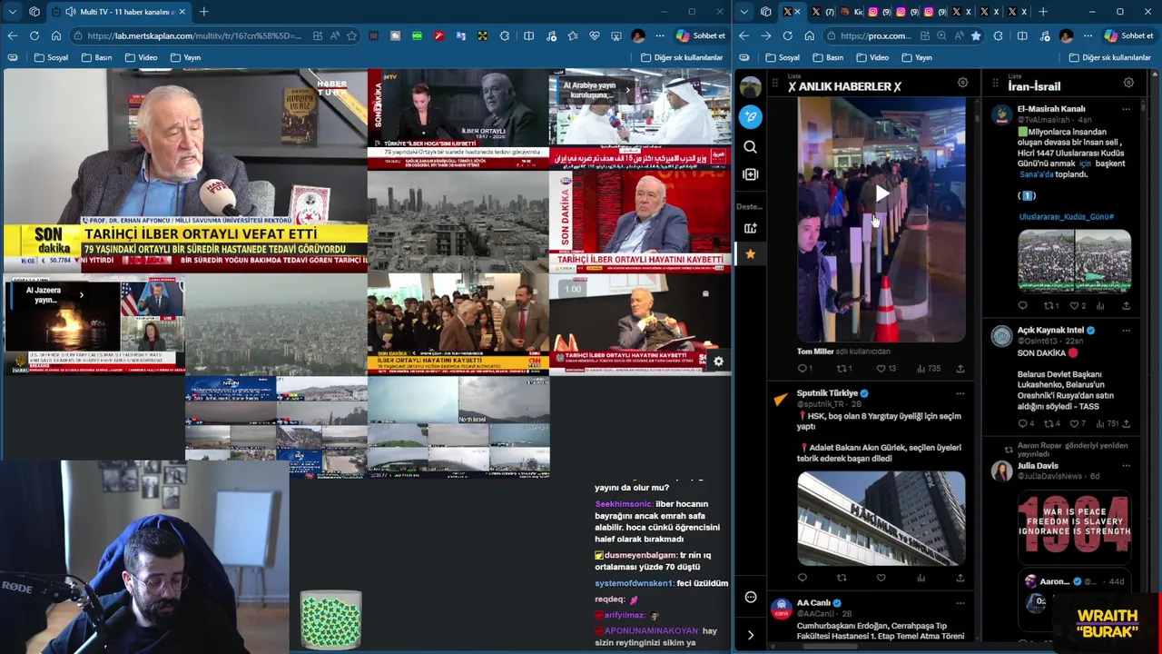Share the Tom Miller video post

960,369
